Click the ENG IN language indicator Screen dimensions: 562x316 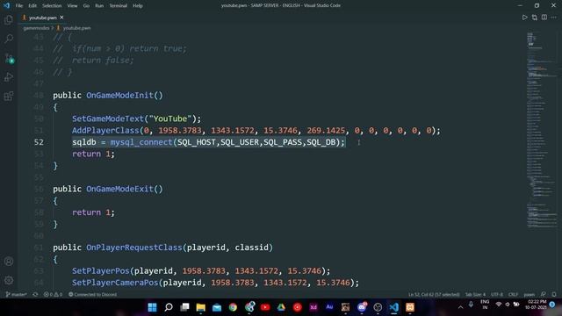pos(485,305)
